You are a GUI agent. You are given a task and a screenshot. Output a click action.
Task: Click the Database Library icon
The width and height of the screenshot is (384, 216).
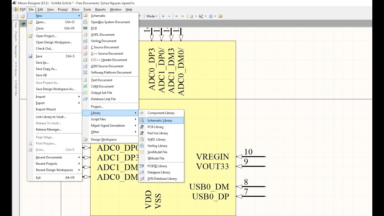[142, 172]
